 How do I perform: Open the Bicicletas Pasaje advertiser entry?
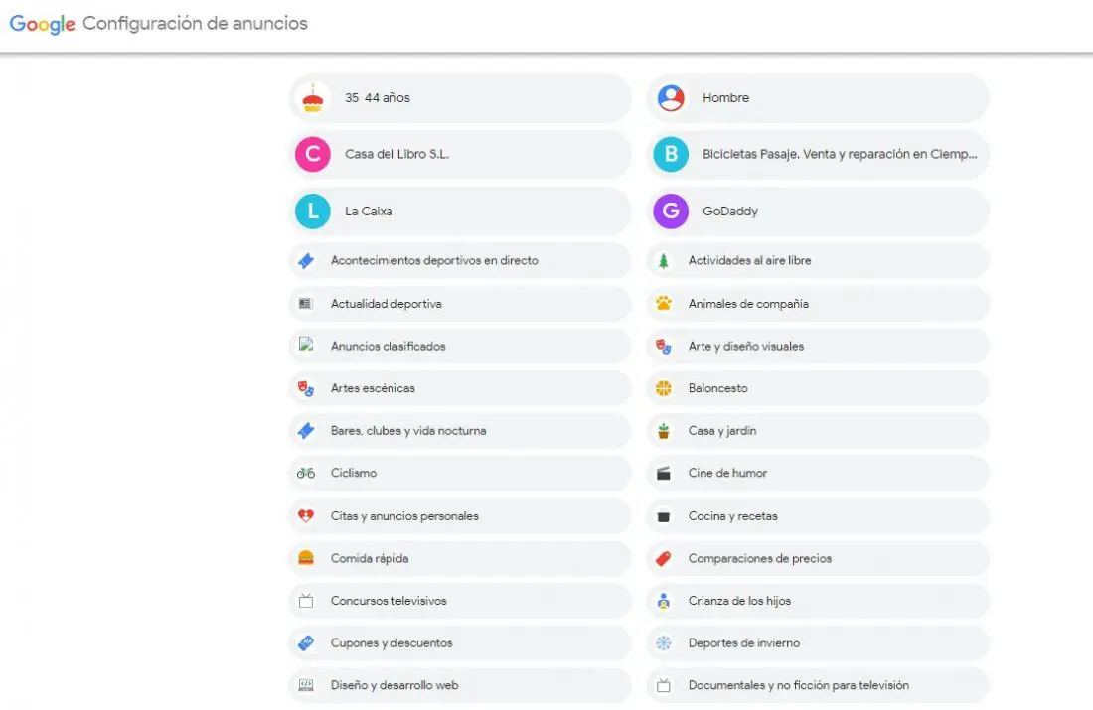click(818, 154)
